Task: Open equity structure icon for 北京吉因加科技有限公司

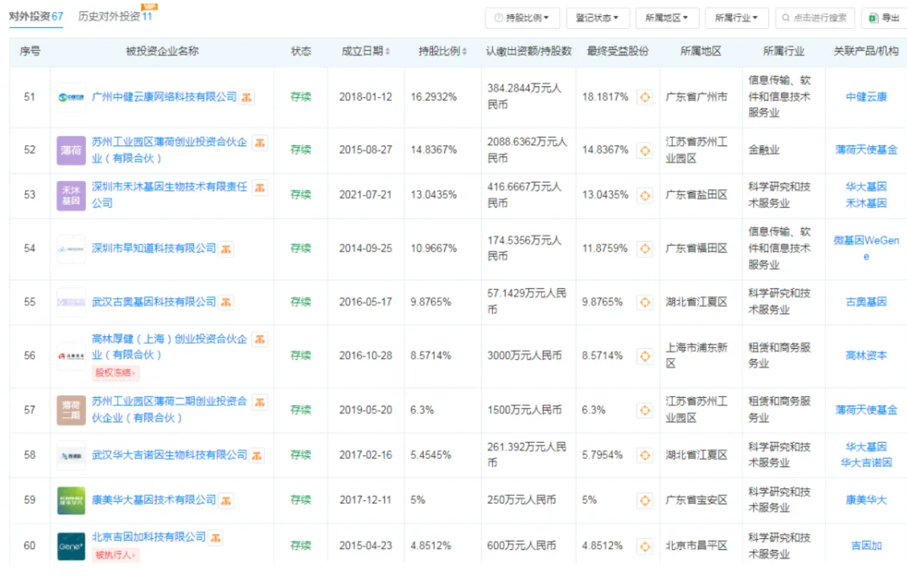Action: point(216,537)
